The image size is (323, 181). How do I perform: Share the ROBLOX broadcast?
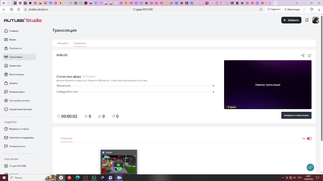pos(303,55)
